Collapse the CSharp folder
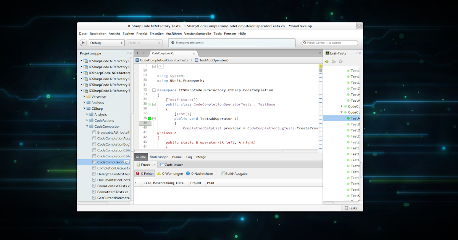Screen dimensions: 458x240 click(x=84, y=109)
